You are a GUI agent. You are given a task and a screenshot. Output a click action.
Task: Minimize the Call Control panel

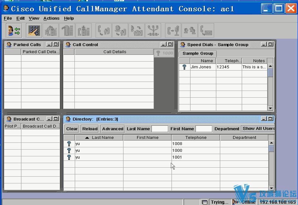coord(164,44)
